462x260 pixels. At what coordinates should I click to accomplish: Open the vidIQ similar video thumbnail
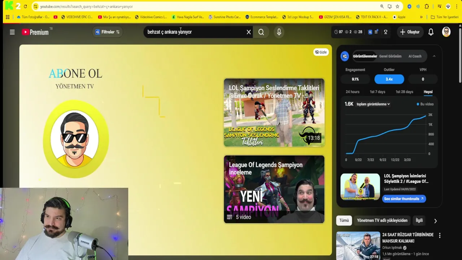point(360,187)
